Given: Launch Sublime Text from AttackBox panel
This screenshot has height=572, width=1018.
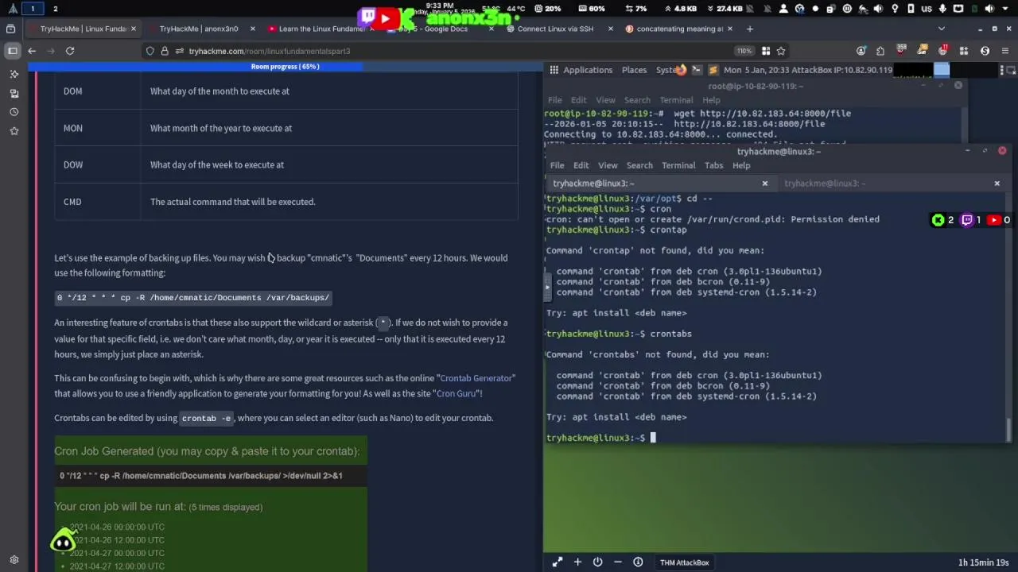Looking at the screenshot, I should tap(713, 70).
